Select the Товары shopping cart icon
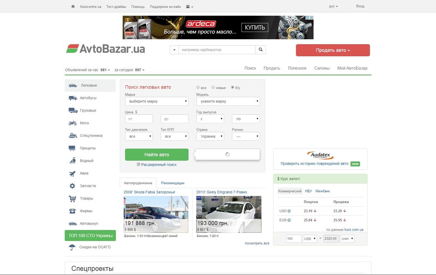 pyautogui.click(x=72, y=198)
